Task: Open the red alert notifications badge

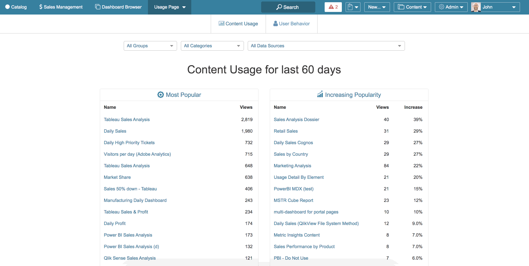Action: click(x=333, y=7)
